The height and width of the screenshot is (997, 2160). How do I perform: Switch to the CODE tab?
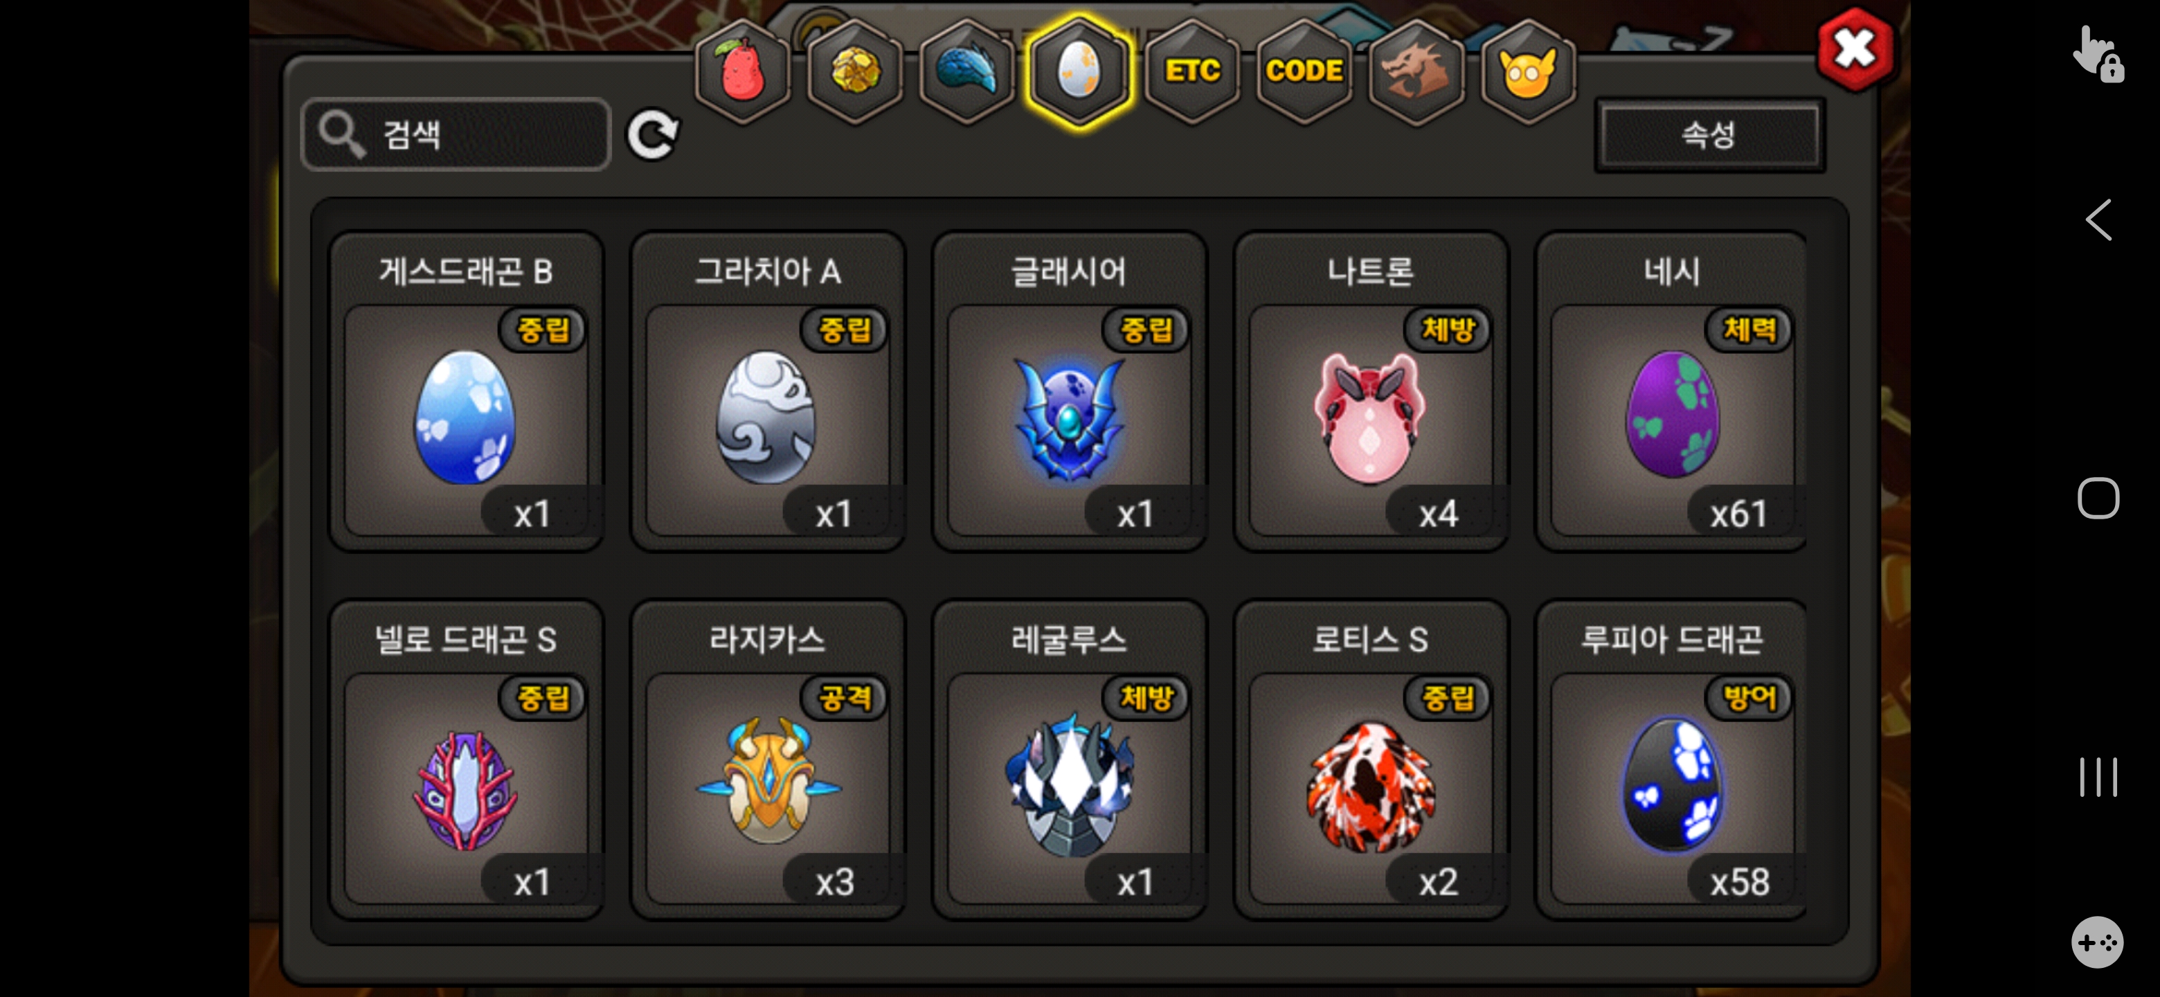click(1304, 72)
